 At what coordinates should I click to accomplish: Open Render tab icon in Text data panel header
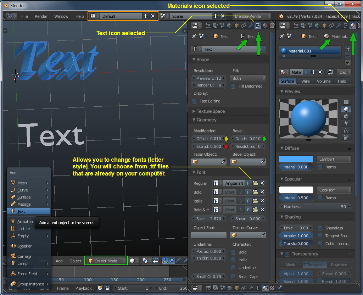pyautogui.click(x=208, y=26)
